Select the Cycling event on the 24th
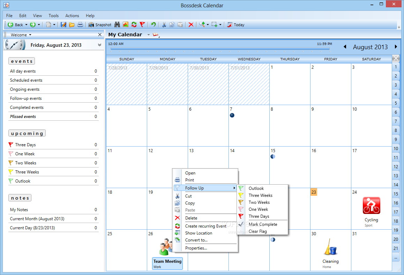 point(371,212)
